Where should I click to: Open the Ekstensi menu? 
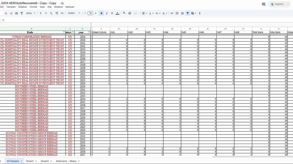point(59,7)
